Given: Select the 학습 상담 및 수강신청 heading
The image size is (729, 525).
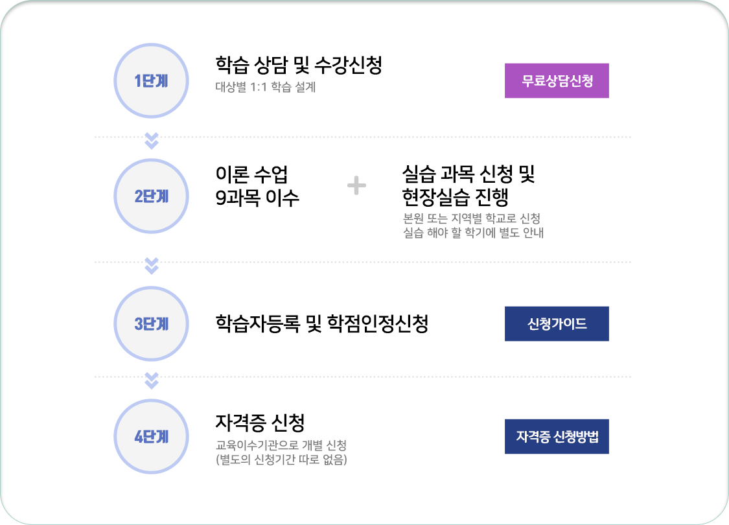Looking at the screenshot, I should [x=299, y=65].
